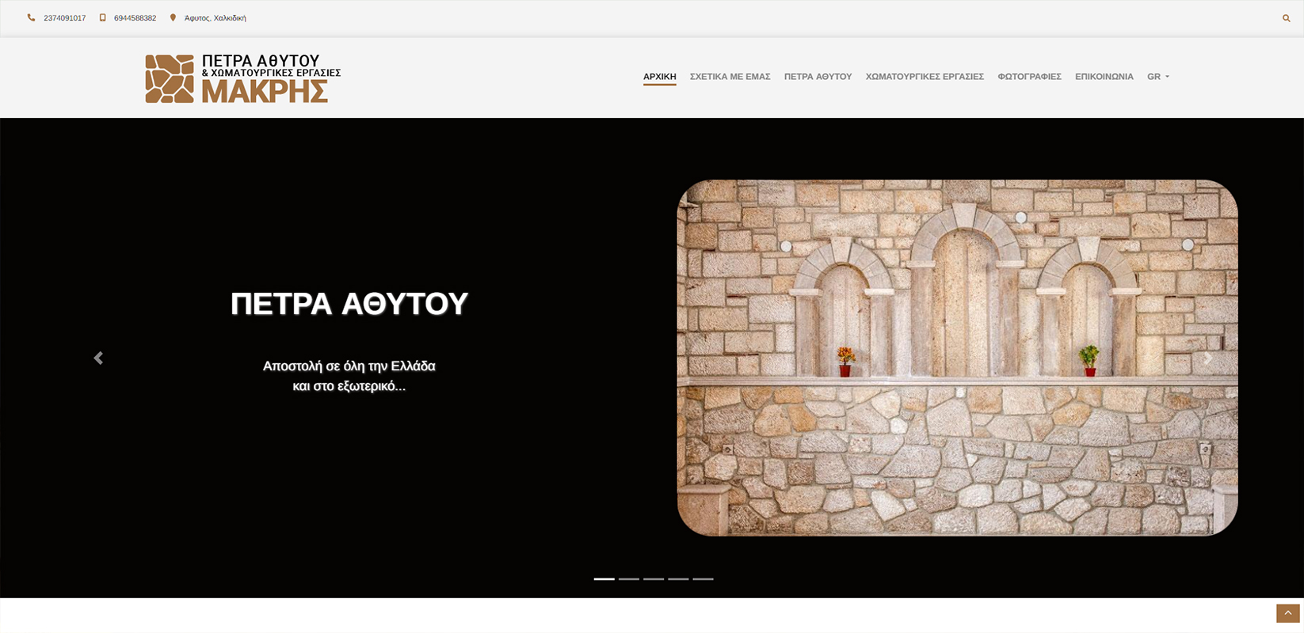Click the stone wall slide image
This screenshot has height=633, width=1304.
pyautogui.click(x=957, y=358)
